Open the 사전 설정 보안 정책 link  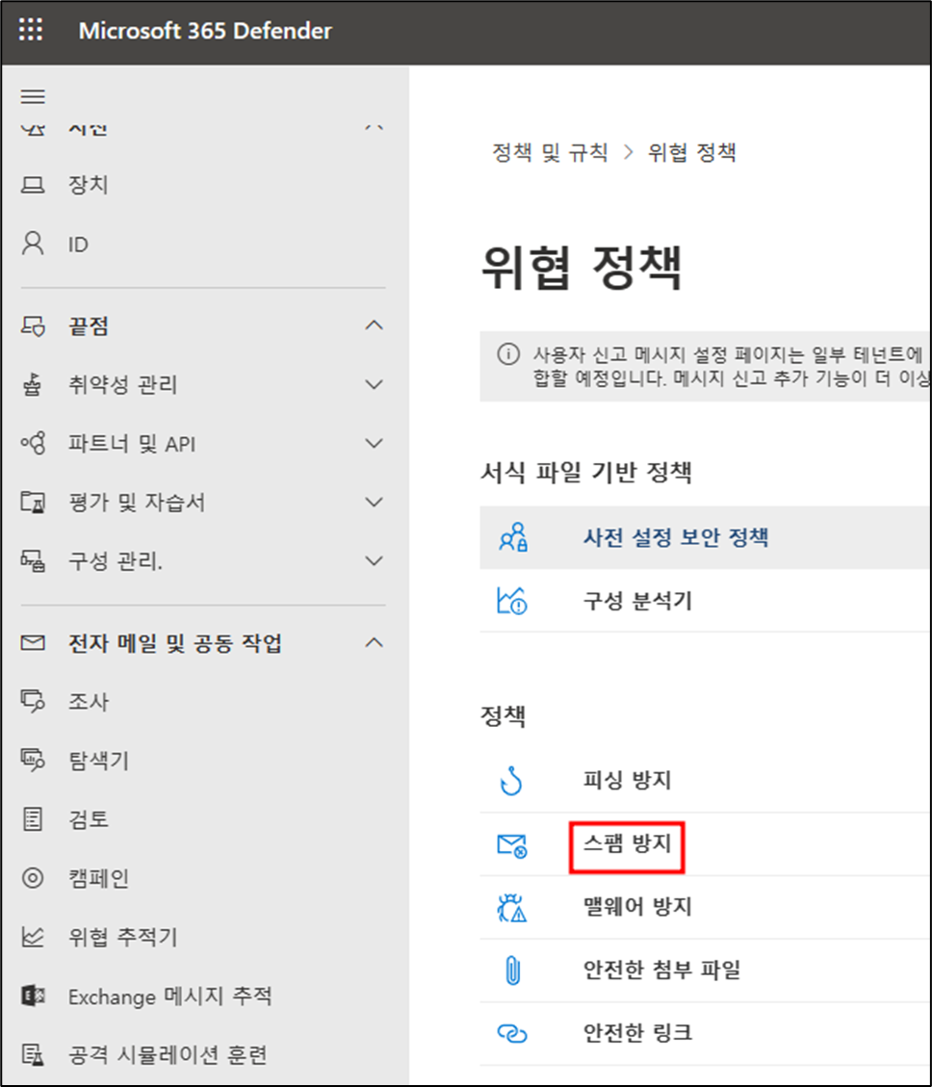[x=675, y=537]
